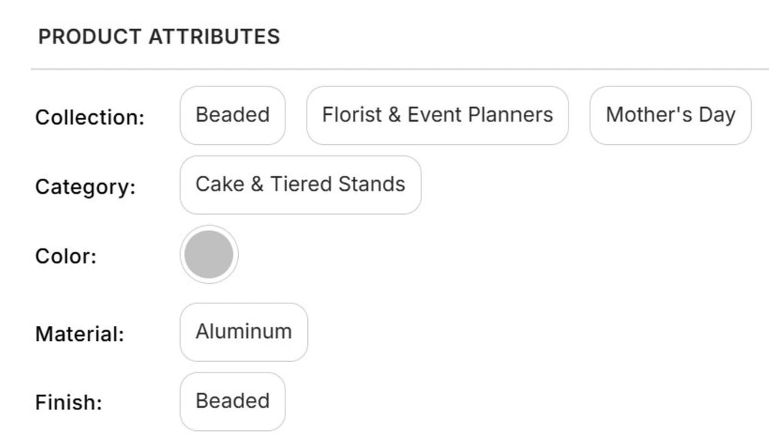Click the Material label
The width and height of the screenshot is (769, 440).
[x=80, y=333]
